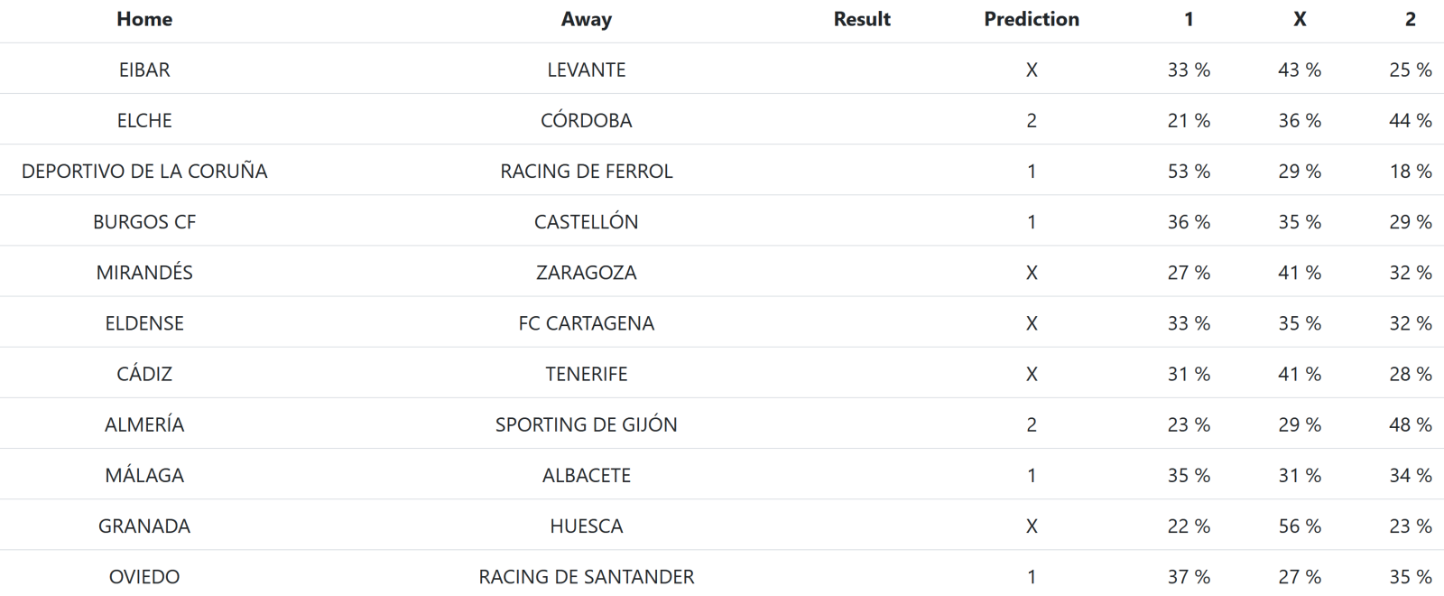The image size is (1444, 596).
Task: Select the RACING DE SANTANDER cell
Action: (x=586, y=576)
